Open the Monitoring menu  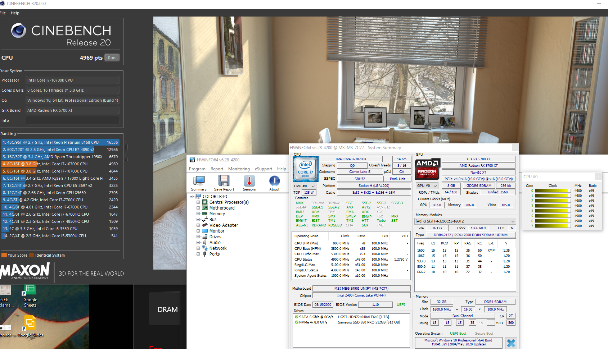239,169
